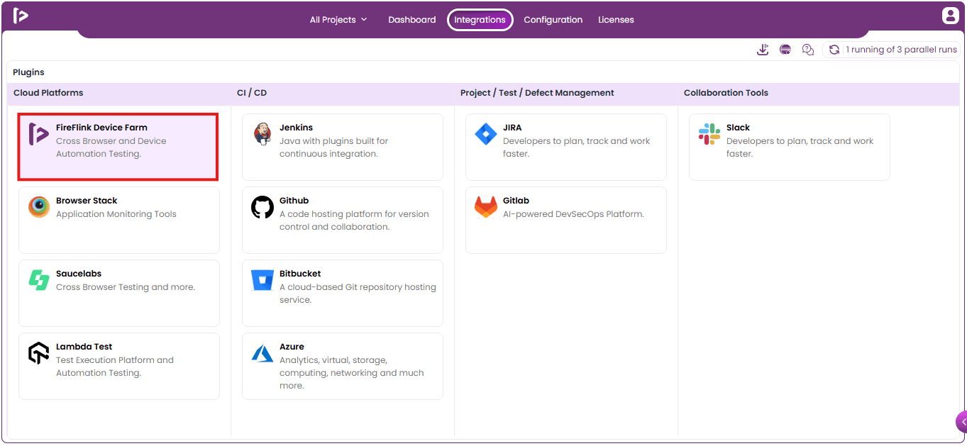
Task: Open the Bitbucket plugin card
Action: [343, 293]
